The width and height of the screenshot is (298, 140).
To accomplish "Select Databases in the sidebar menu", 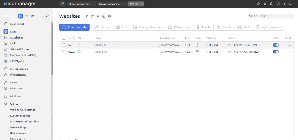I will [17, 38].
